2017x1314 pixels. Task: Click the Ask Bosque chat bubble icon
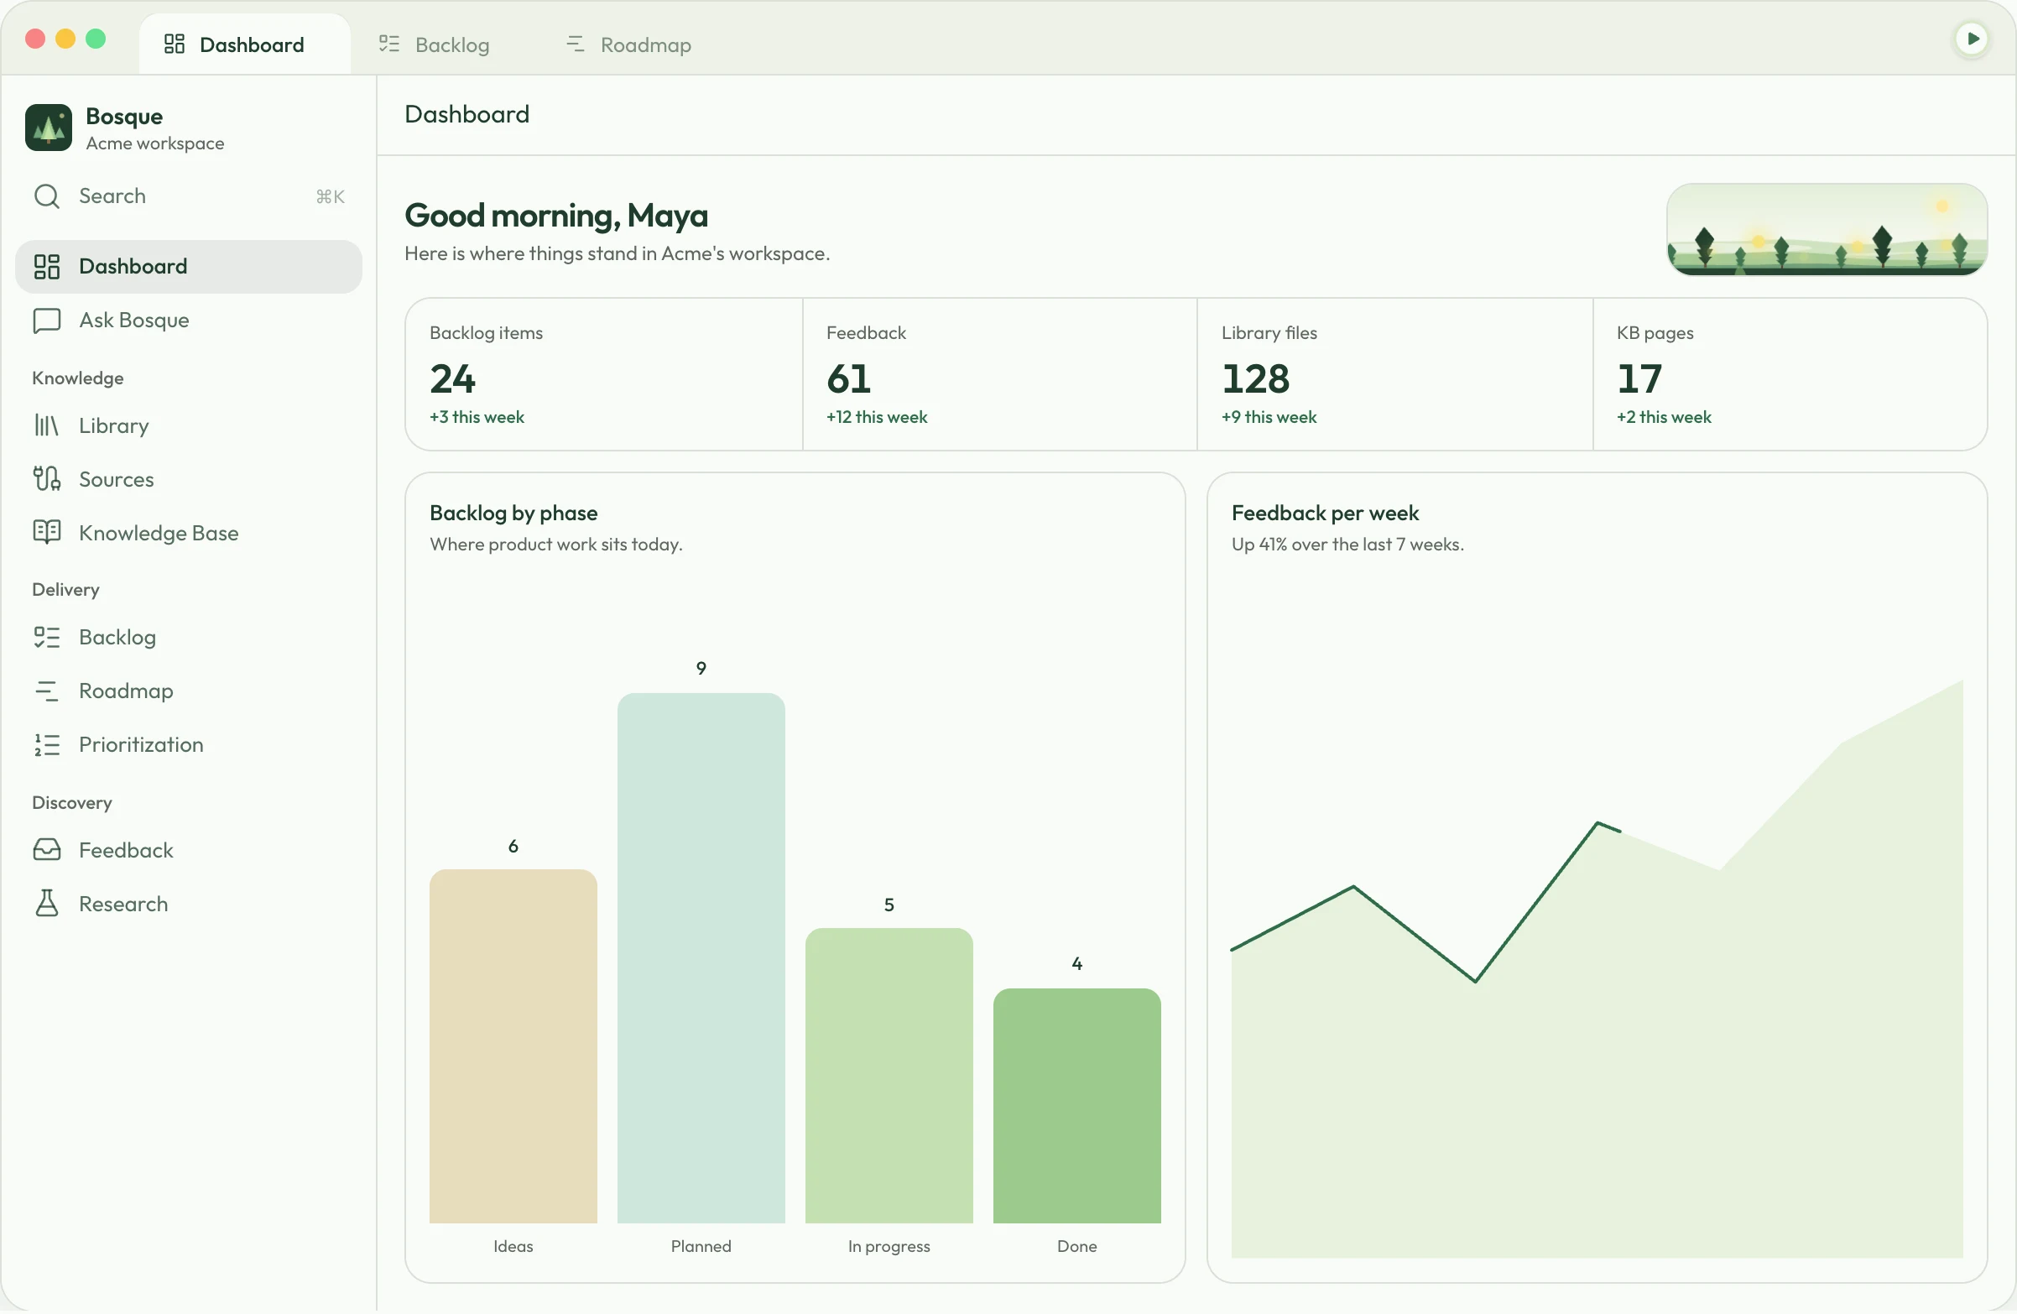point(47,321)
